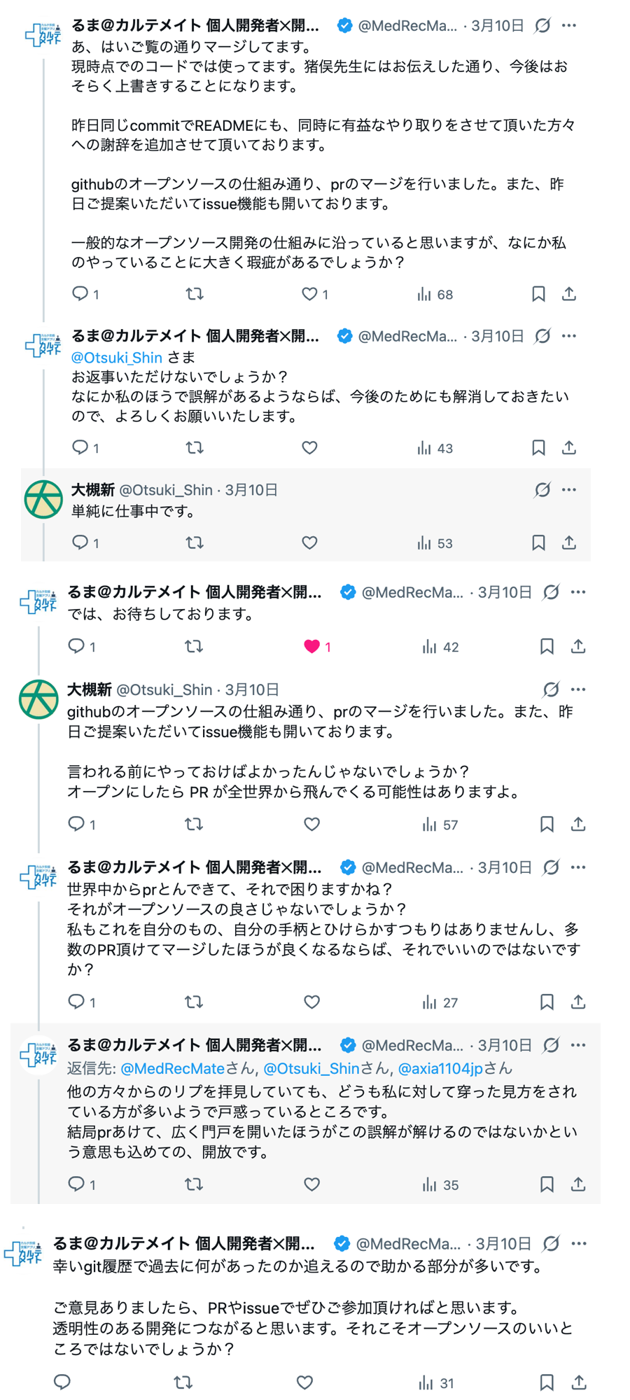This screenshot has width=630, height=1400.
Task: Click the verified badge on the first tweet
Action: 344,26
